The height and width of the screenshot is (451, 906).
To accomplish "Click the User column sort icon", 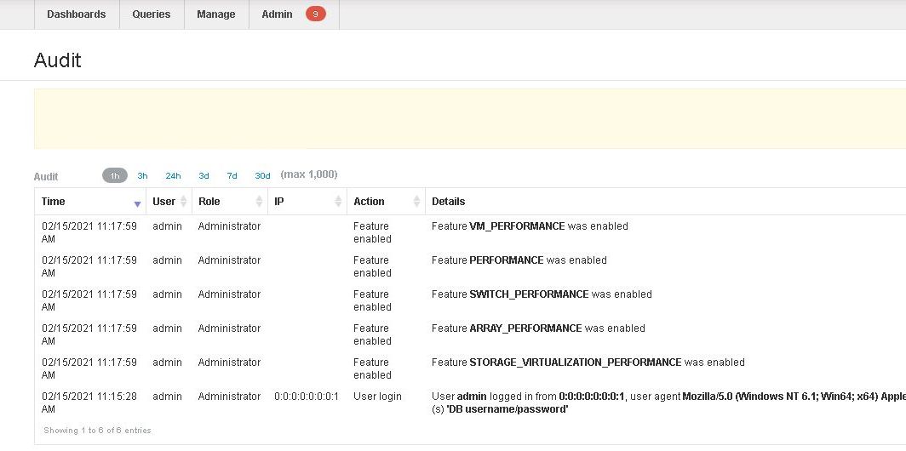I will (184, 202).
